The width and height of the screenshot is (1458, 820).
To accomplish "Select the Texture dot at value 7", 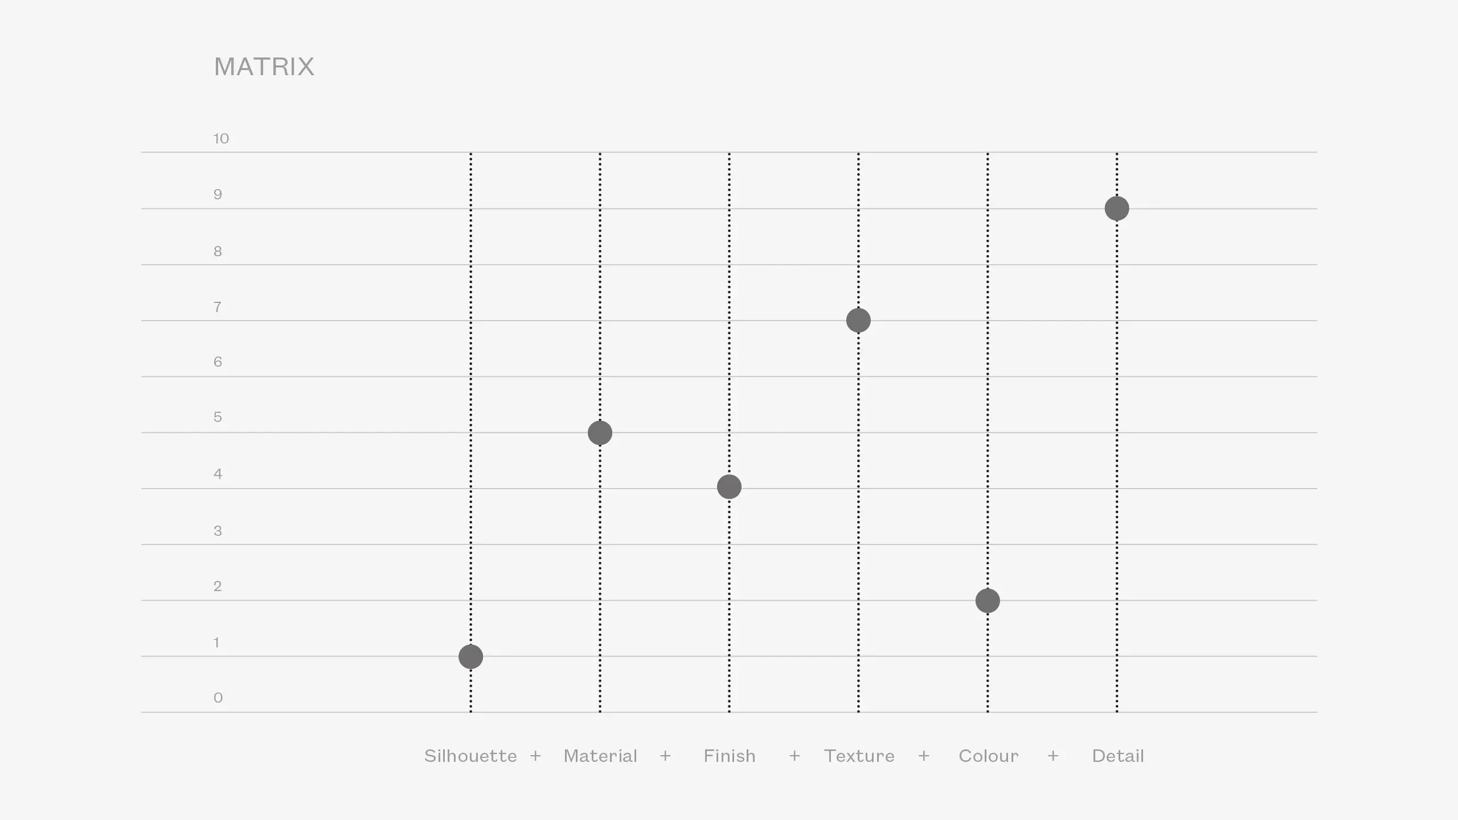I will (x=858, y=320).
